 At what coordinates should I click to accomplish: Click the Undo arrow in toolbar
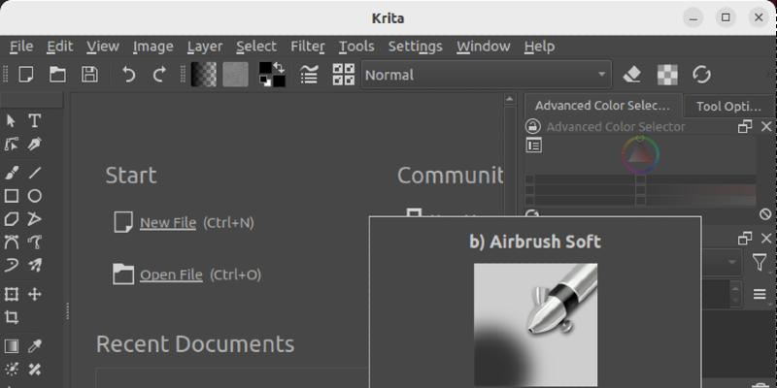[x=128, y=75]
